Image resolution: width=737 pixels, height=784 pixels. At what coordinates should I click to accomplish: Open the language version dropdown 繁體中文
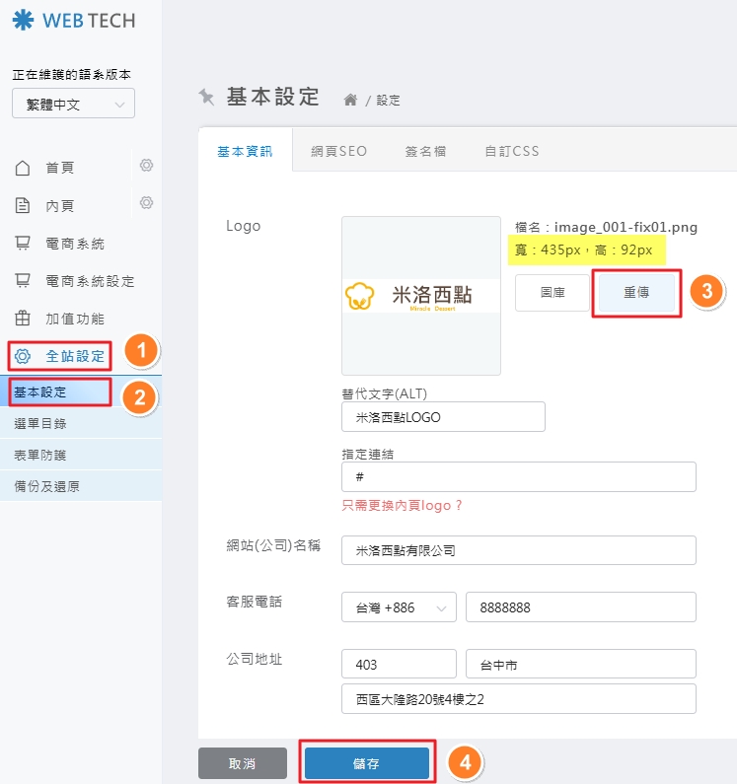tap(74, 104)
